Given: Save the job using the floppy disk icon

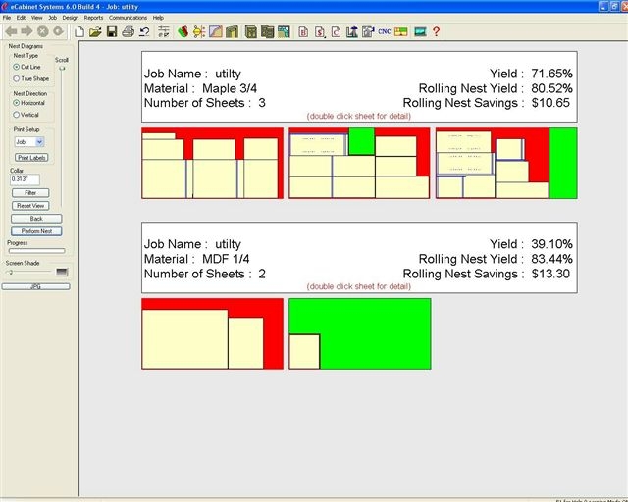Looking at the screenshot, I should pos(111,32).
